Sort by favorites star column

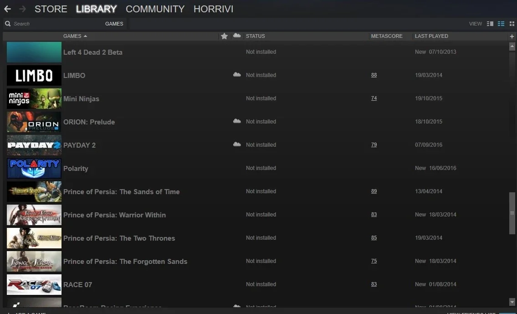(224, 36)
